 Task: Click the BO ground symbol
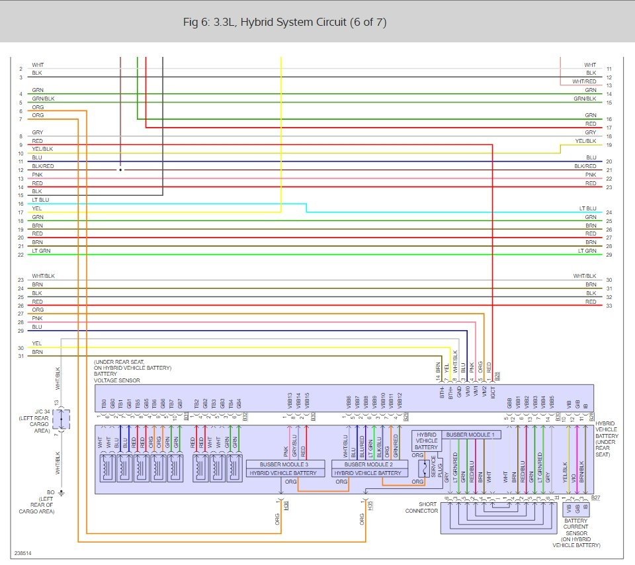61,492
